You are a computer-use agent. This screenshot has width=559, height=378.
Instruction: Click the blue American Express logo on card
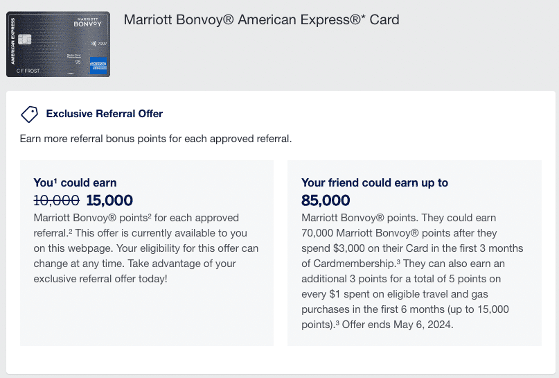[x=99, y=65]
